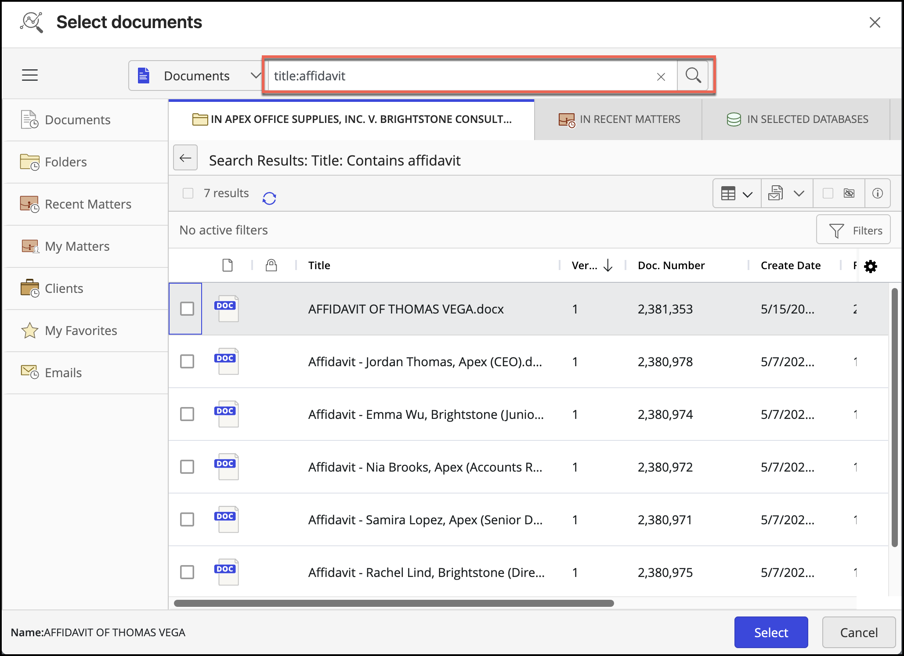The width and height of the screenshot is (904, 656).
Task: Check the AFFIDAVIT OF THOMAS VEGA checkbox
Action: click(187, 309)
